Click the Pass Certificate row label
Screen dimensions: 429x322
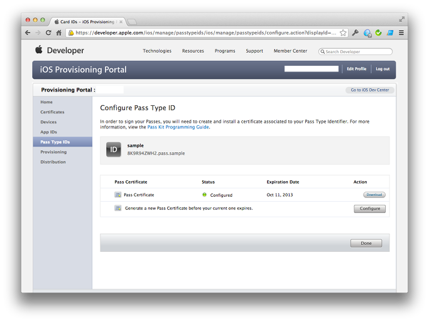[x=139, y=195]
